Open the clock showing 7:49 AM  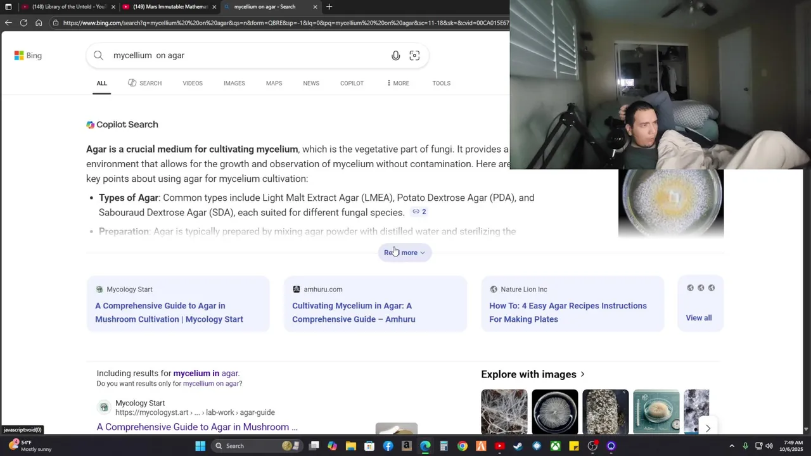click(x=792, y=446)
